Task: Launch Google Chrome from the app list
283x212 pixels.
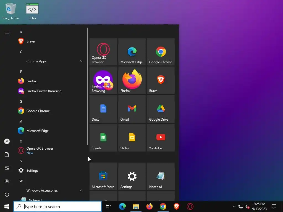Action: [x=51, y=111]
